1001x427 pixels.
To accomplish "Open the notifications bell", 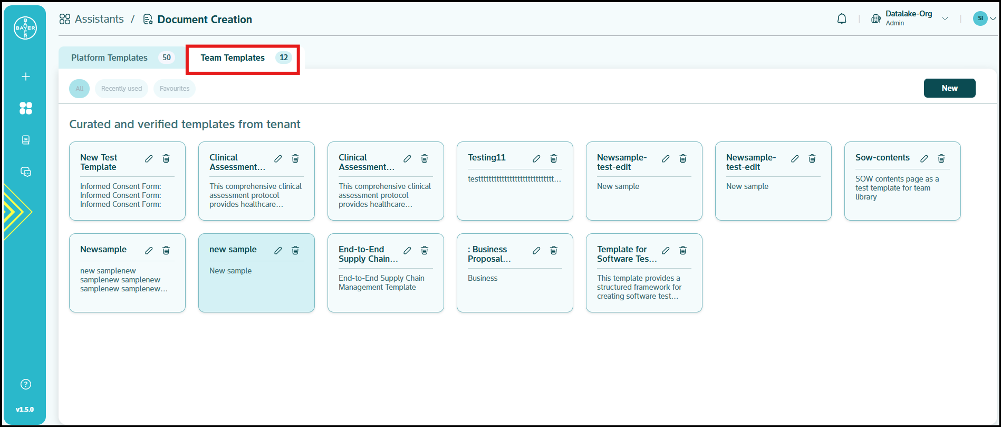I will 842,19.
